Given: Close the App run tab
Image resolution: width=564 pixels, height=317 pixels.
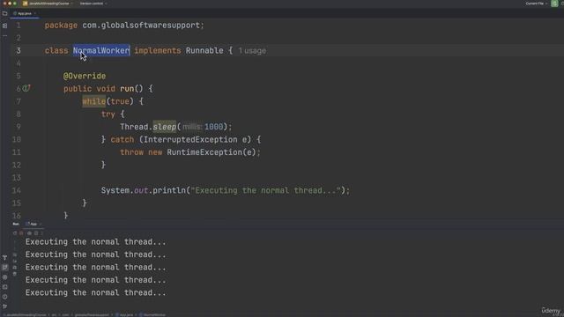Looking at the screenshot, I should click(41, 224).
